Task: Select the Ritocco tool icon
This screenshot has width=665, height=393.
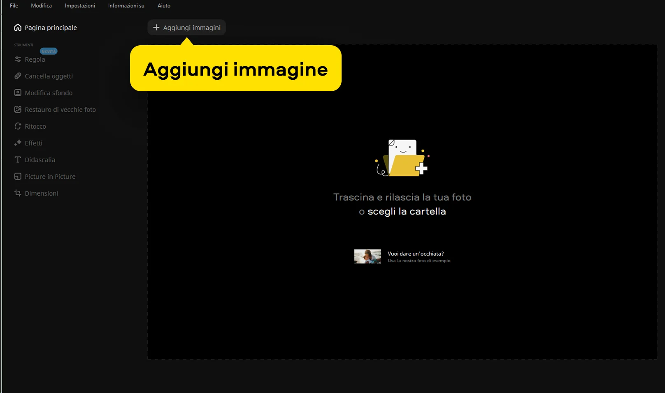Action: pyautogui.click(x=18, y=126)
